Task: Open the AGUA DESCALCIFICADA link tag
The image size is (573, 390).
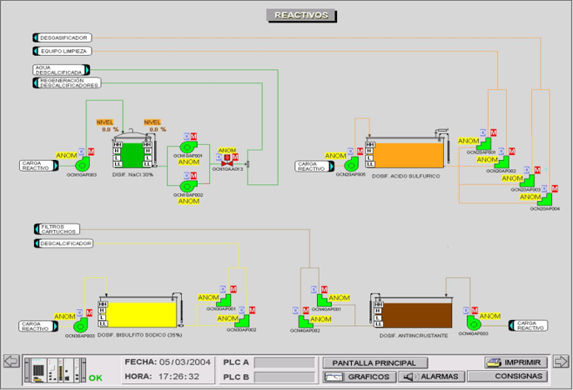Action: 62,70
